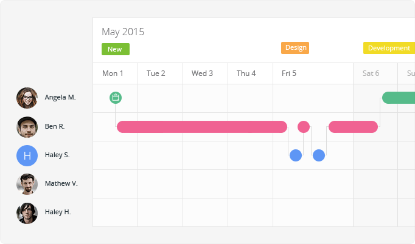Click the Sat 6 column header
The height and width of the screenshot is (244, 415).
371,73
